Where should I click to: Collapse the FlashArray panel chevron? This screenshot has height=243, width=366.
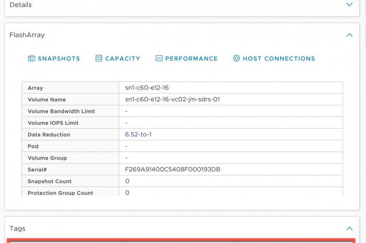point(349,35)
